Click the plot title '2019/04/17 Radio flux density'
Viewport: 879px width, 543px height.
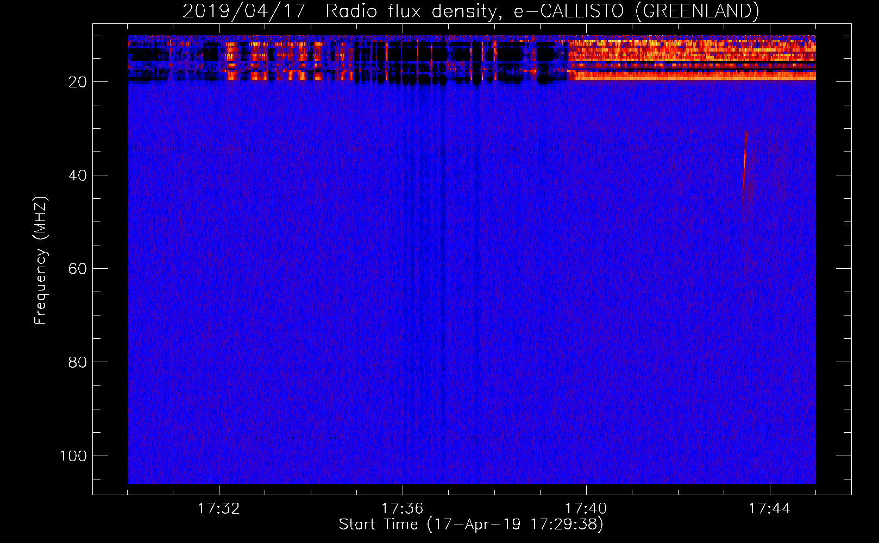click(x=470, y=11)
